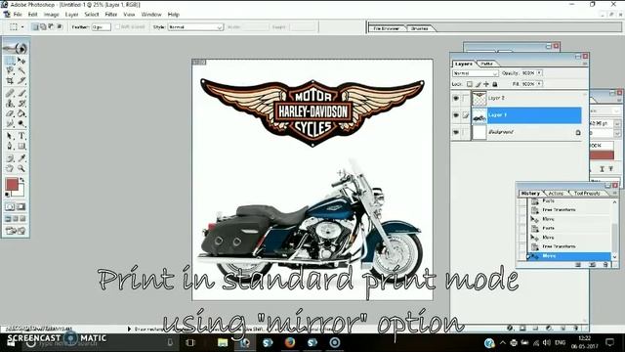Select the Clone Stamp tool
The height and width of the screenshot is (352, 625).
coord(10,104)
